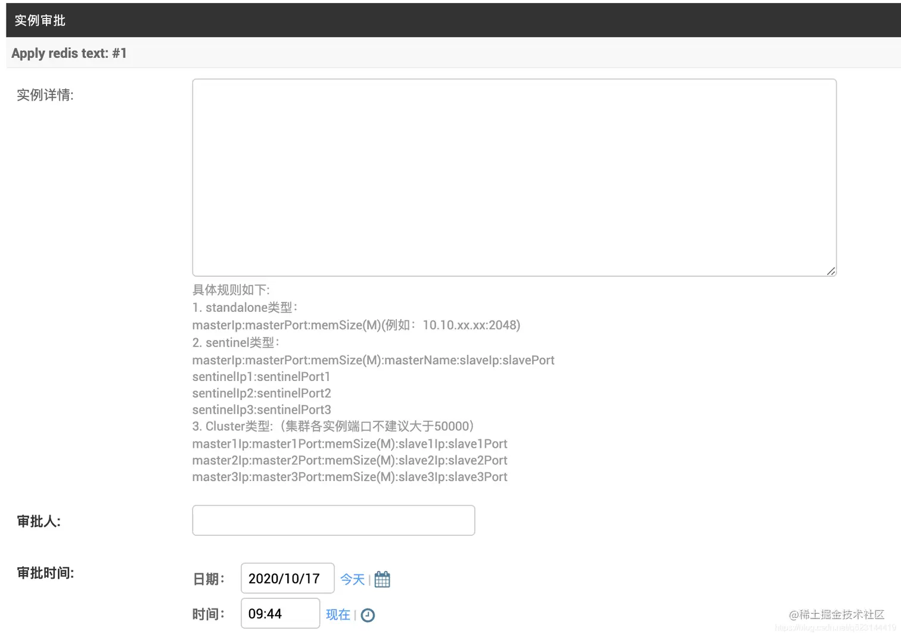The width and height of the screenshot is (901, 637).
Task: Click the 实例审批 title bar
Action: click(39, 20)
